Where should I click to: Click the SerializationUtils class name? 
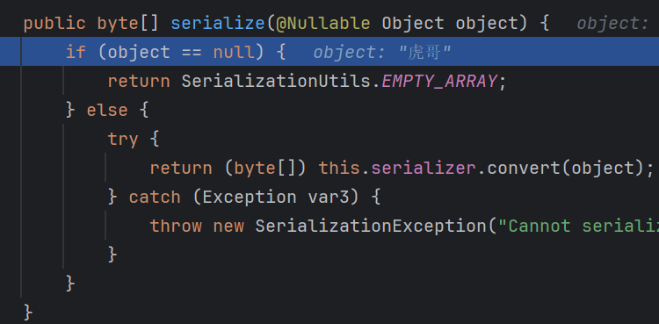276,81
